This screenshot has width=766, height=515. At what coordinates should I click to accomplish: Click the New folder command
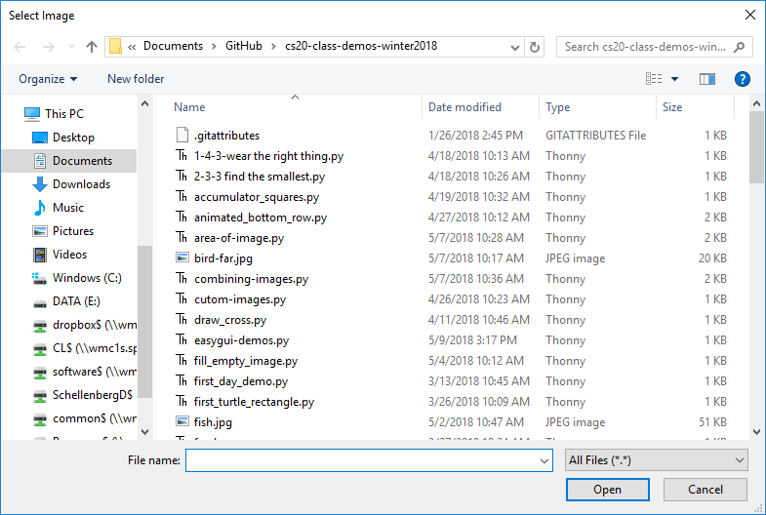click(136, 79)
